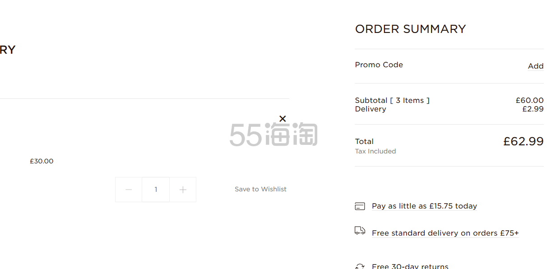The height and width of the screenshot is (269, 547).
Task: Click the delivery truck icon
Action: (360, 231)
